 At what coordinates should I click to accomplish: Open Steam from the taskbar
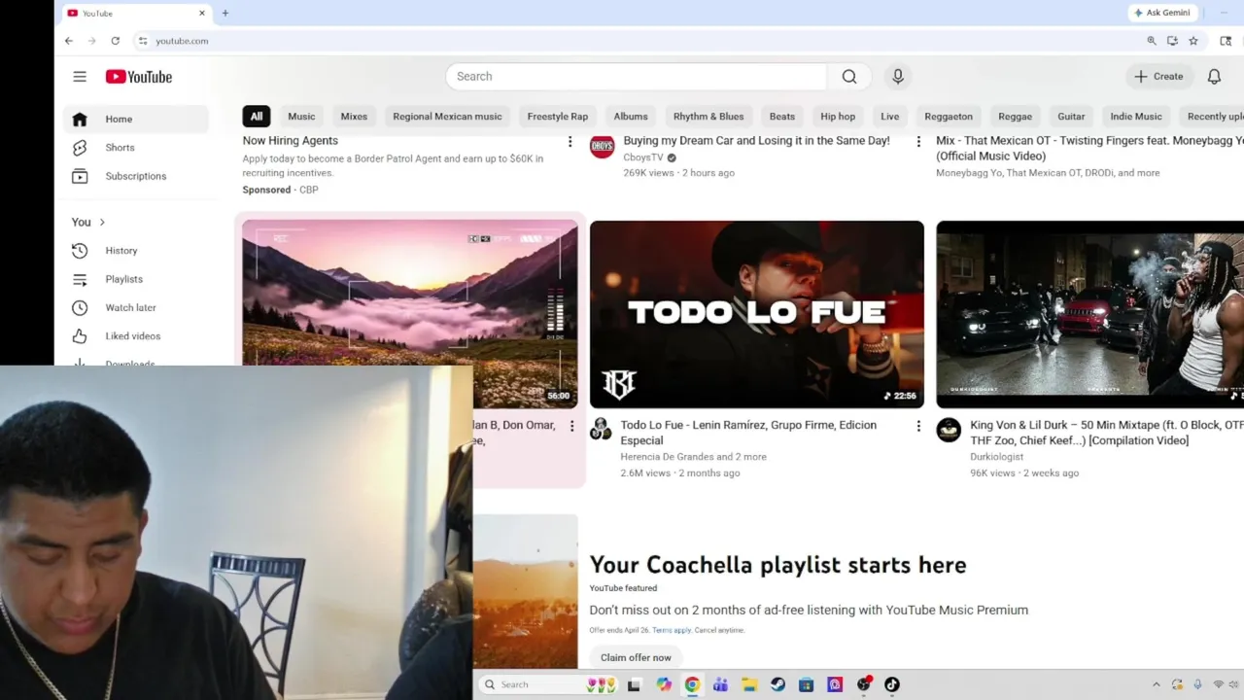tap(777, 684)
